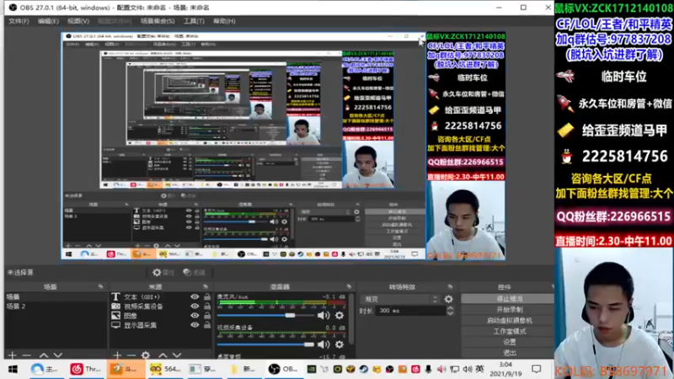This screenshot has width=674, height=379.
Task: Open the Windows notification center
Action: (x=536, y=369)
